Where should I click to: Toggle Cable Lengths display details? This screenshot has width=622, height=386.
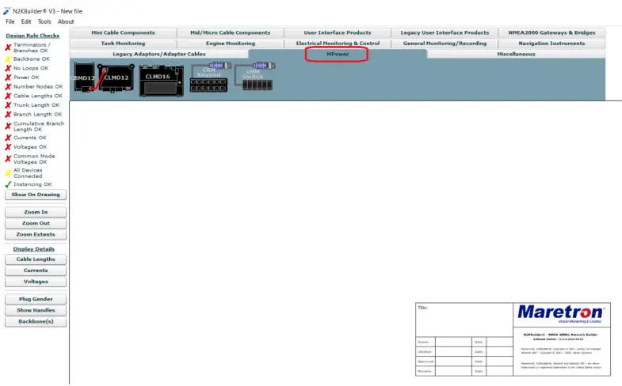point(36,259)
